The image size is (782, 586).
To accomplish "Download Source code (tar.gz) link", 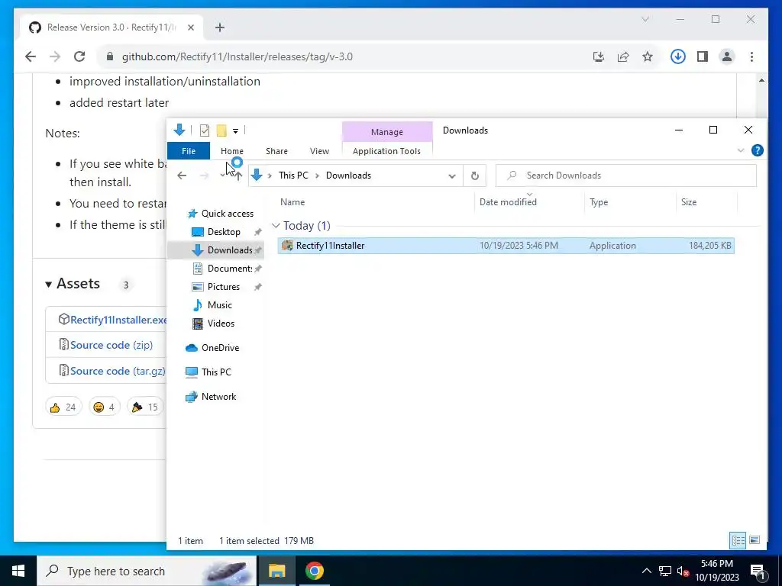I will point(118,371).
